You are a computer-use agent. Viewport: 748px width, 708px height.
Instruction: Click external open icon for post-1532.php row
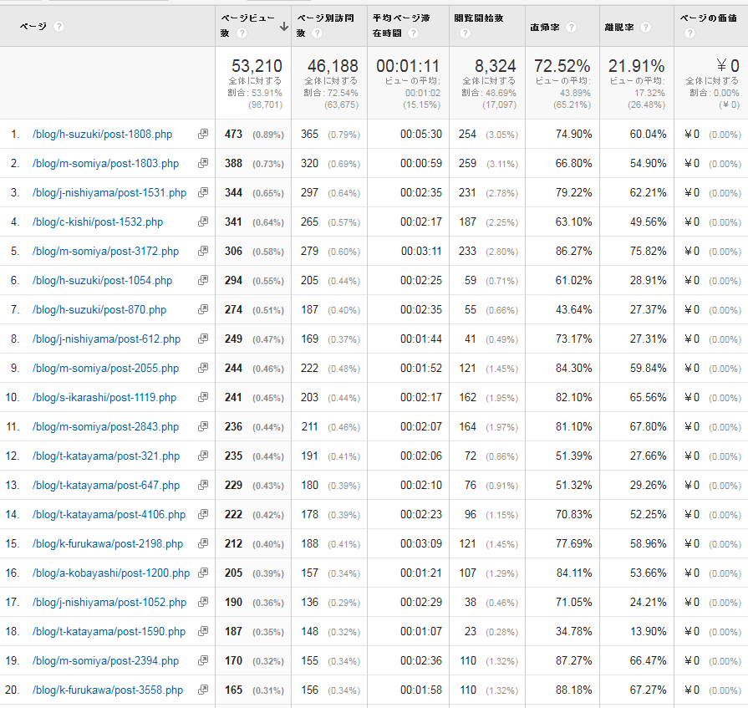pyautogui.click(x=202, y=222)
